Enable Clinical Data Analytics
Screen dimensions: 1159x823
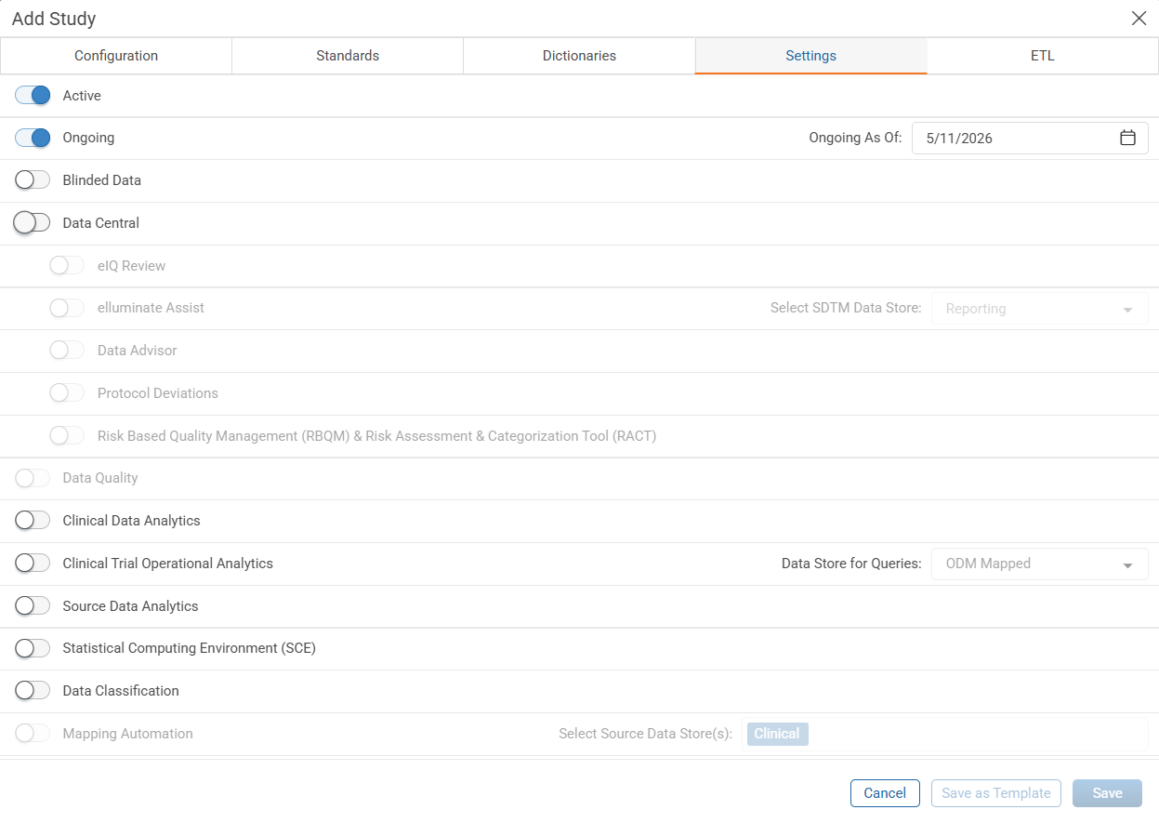33,521
